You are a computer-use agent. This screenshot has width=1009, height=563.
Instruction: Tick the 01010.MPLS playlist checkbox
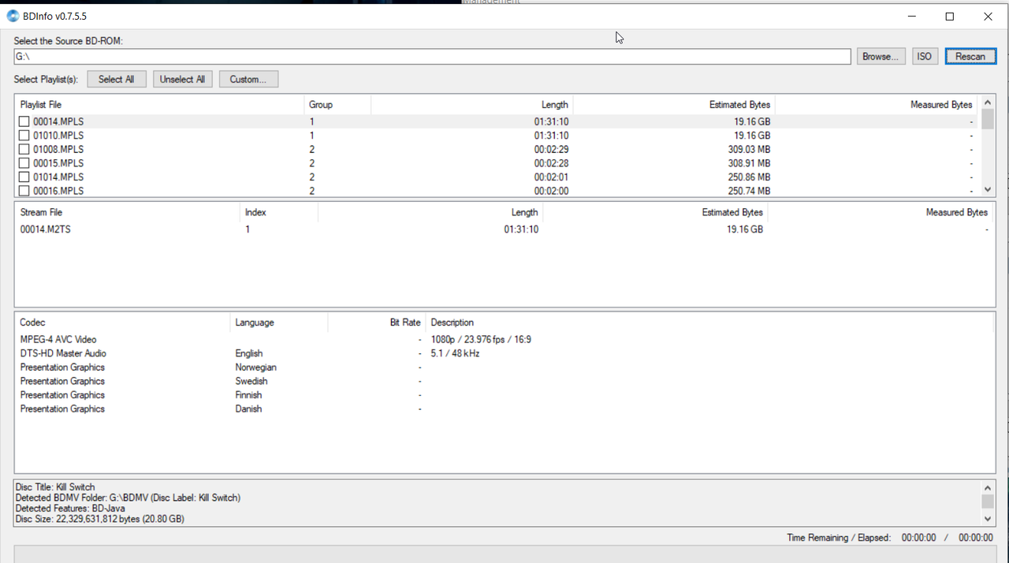pos(24,136)
